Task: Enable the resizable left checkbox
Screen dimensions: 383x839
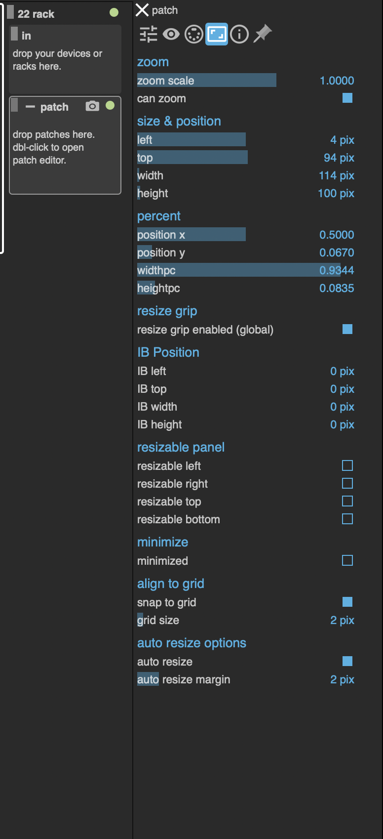Action: click(347, 465)
